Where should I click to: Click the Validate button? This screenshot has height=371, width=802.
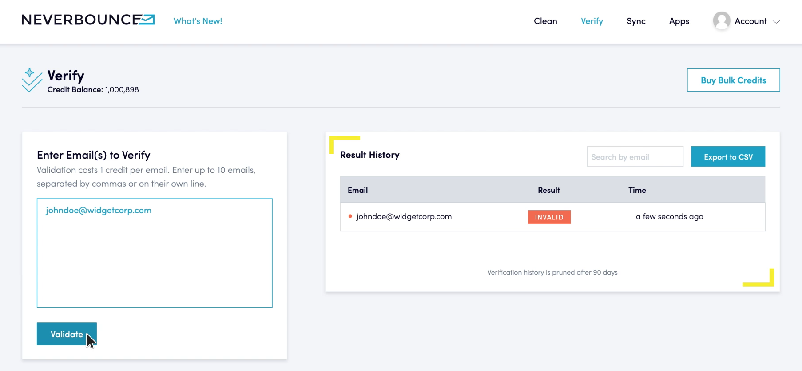pyautogui.click(x=67, y=334)
